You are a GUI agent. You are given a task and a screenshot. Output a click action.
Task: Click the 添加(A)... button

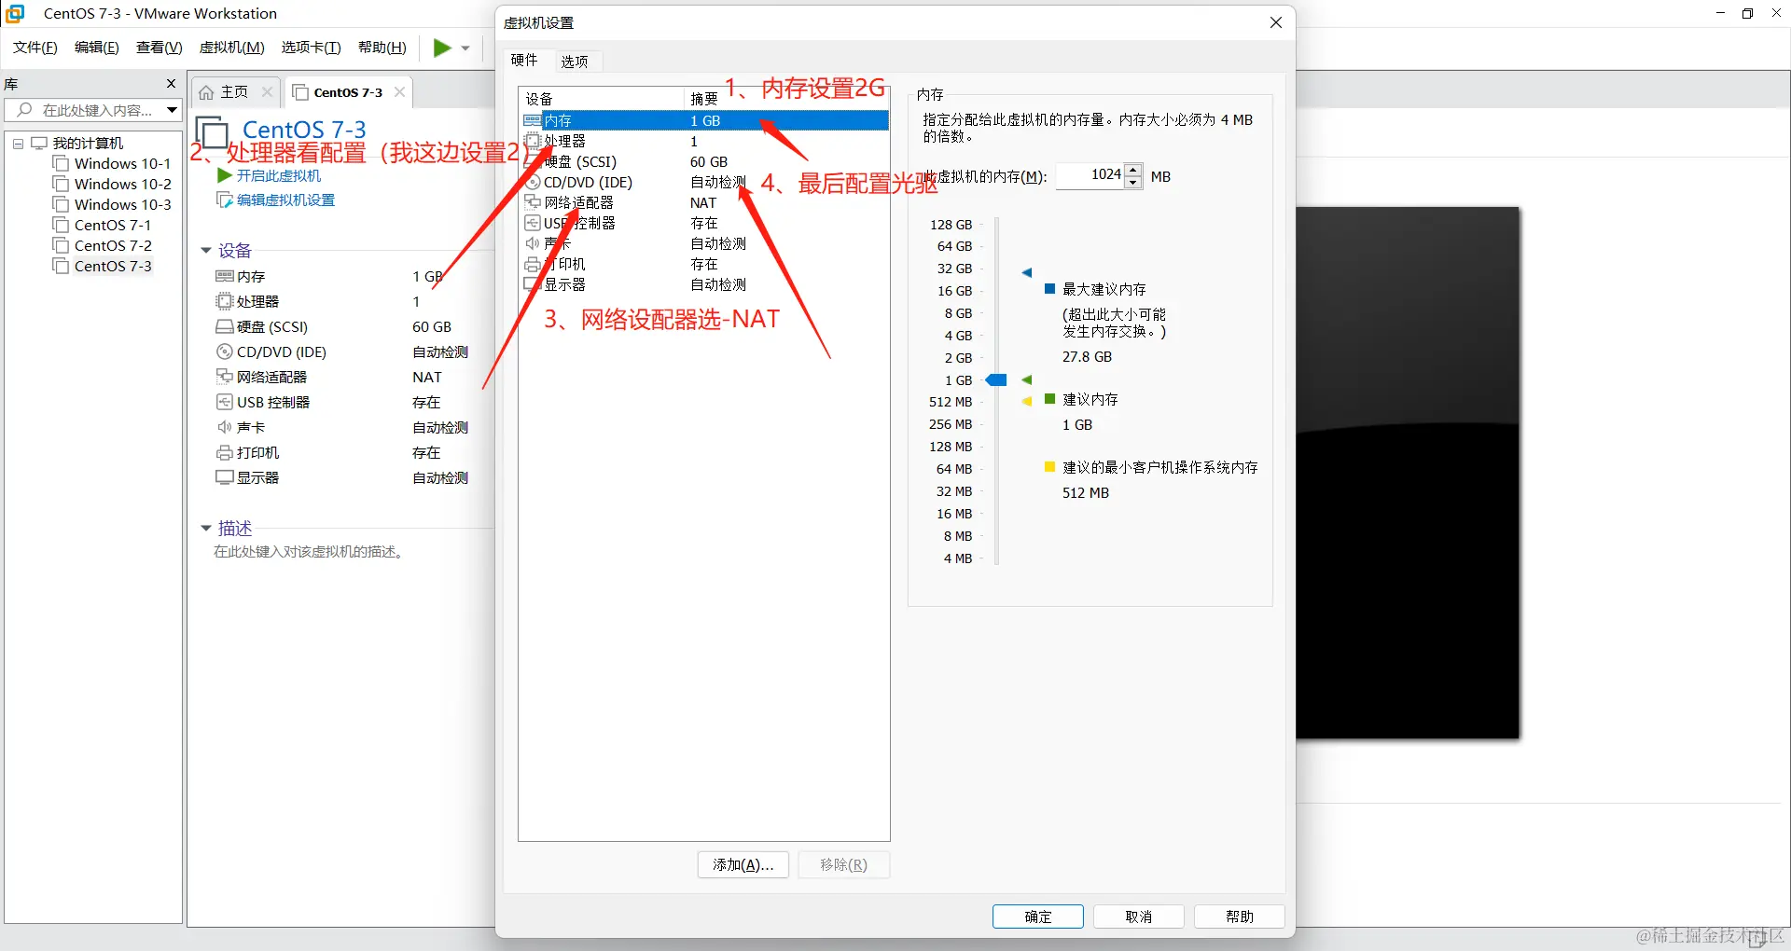coord(743,864)
